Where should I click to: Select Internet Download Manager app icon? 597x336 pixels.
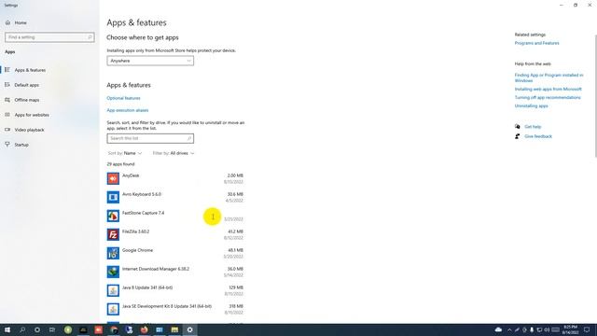click(x=113, y=272)
